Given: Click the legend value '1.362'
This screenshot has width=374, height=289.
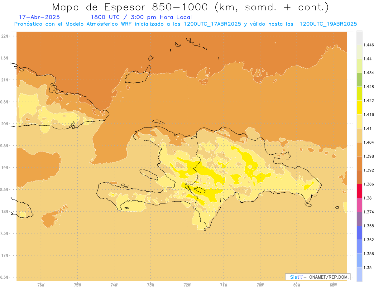Looking at the screenshot, I should [369, 240].
